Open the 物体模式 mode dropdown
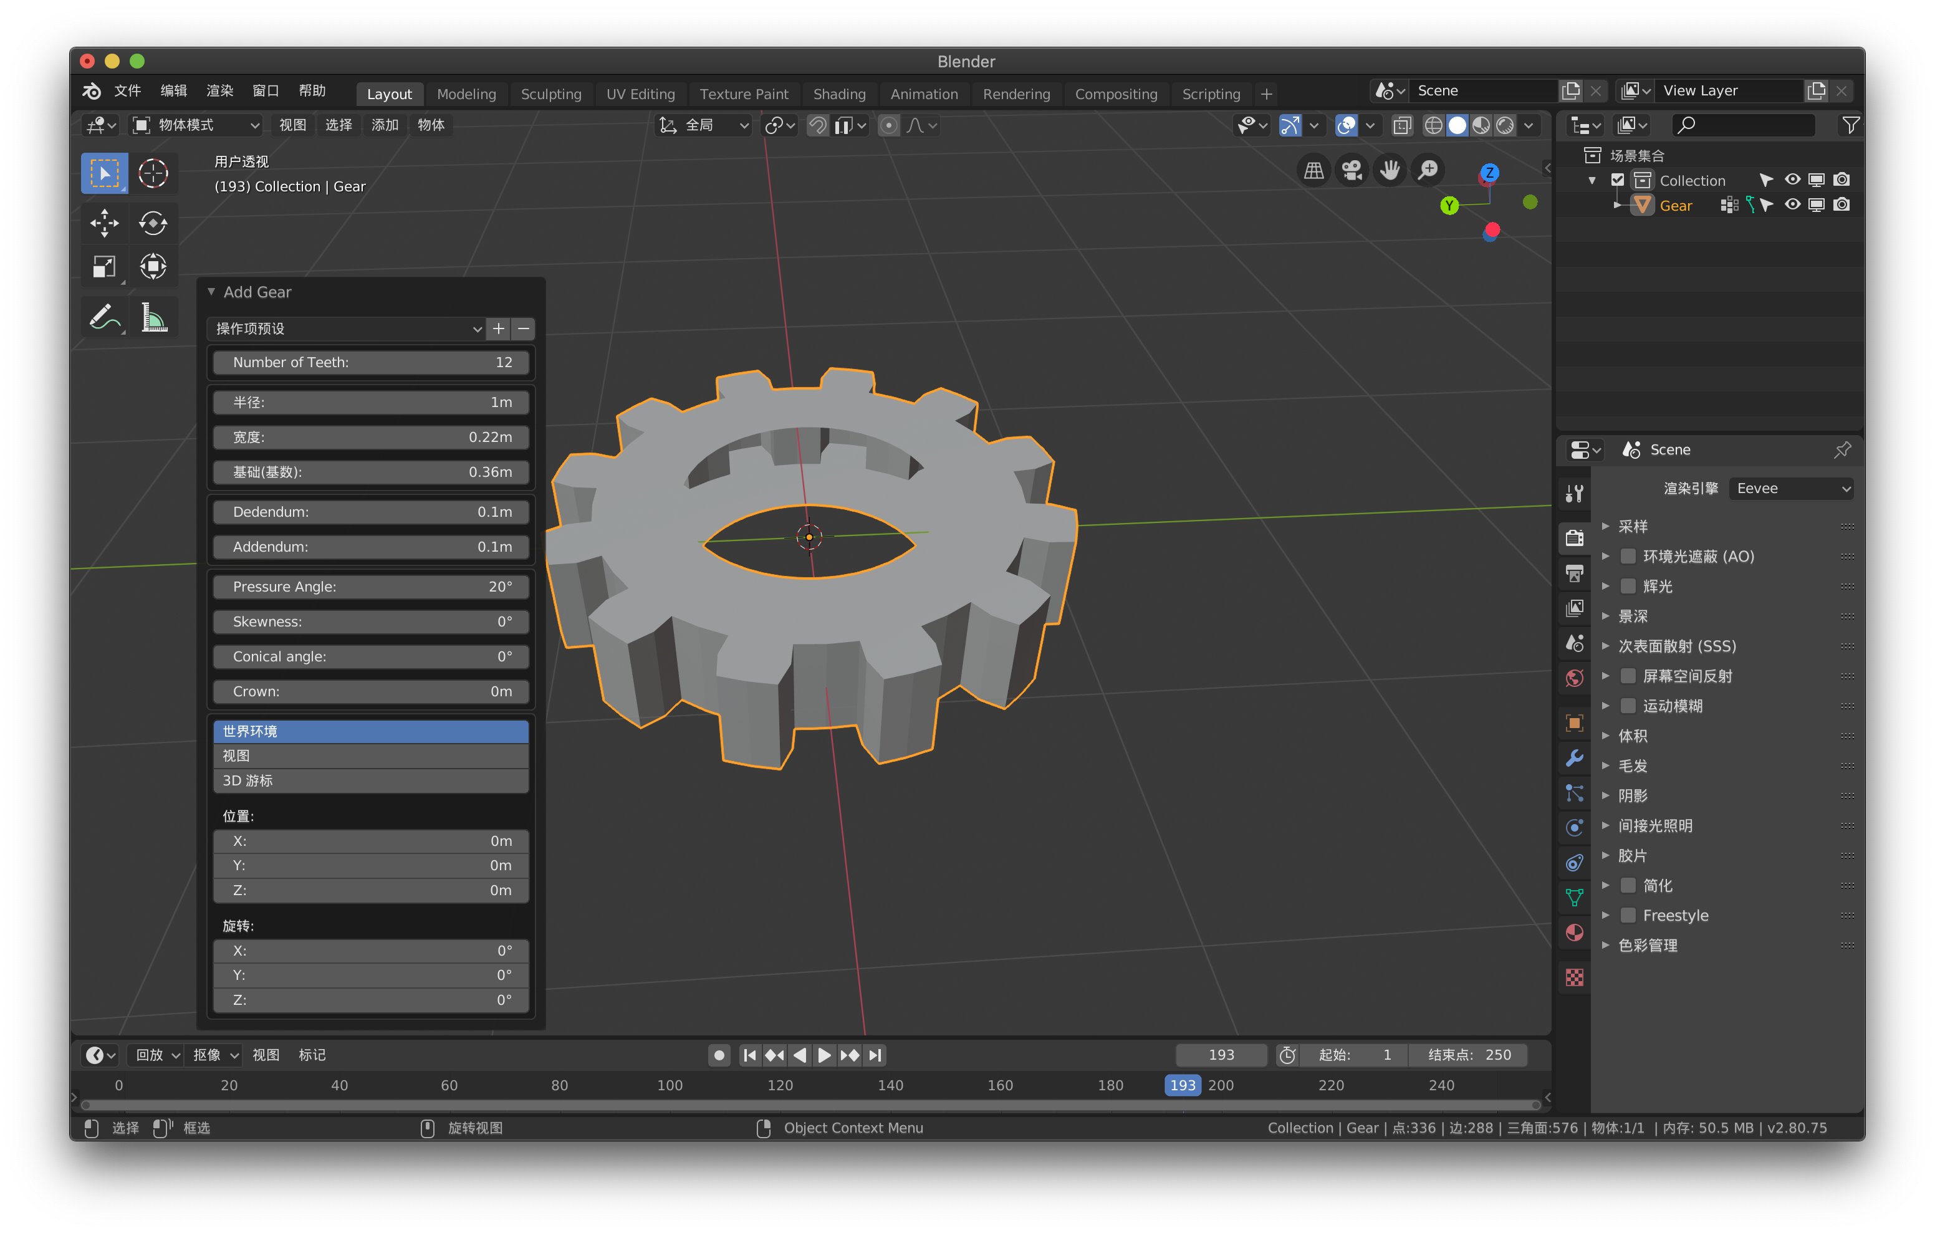The height and width of the screenshot is (1233, 1935). pos(197,125)
